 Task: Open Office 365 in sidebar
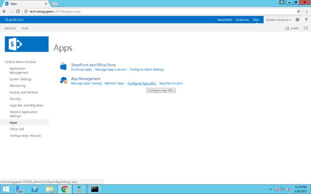[16, 129]
